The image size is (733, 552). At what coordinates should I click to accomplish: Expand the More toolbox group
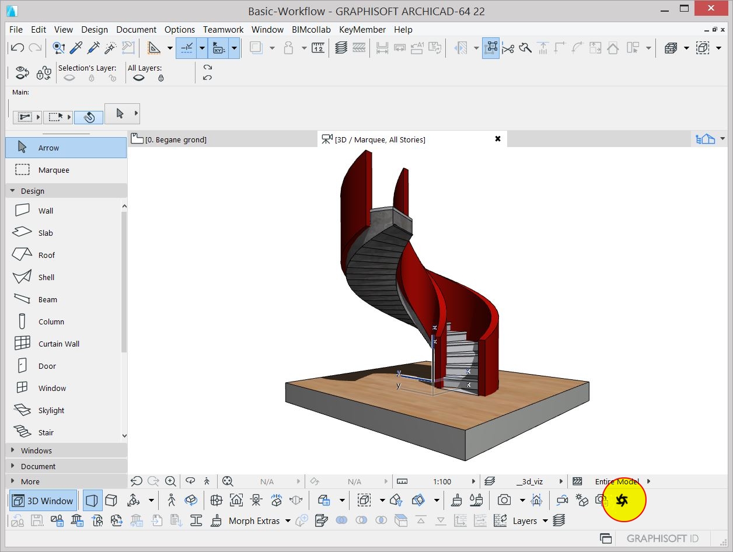point(65,481)
